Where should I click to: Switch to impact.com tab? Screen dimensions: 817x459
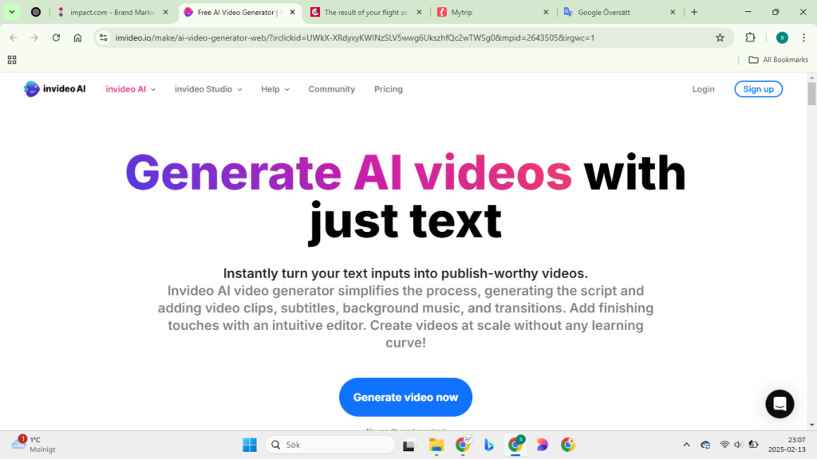point(113,12)
